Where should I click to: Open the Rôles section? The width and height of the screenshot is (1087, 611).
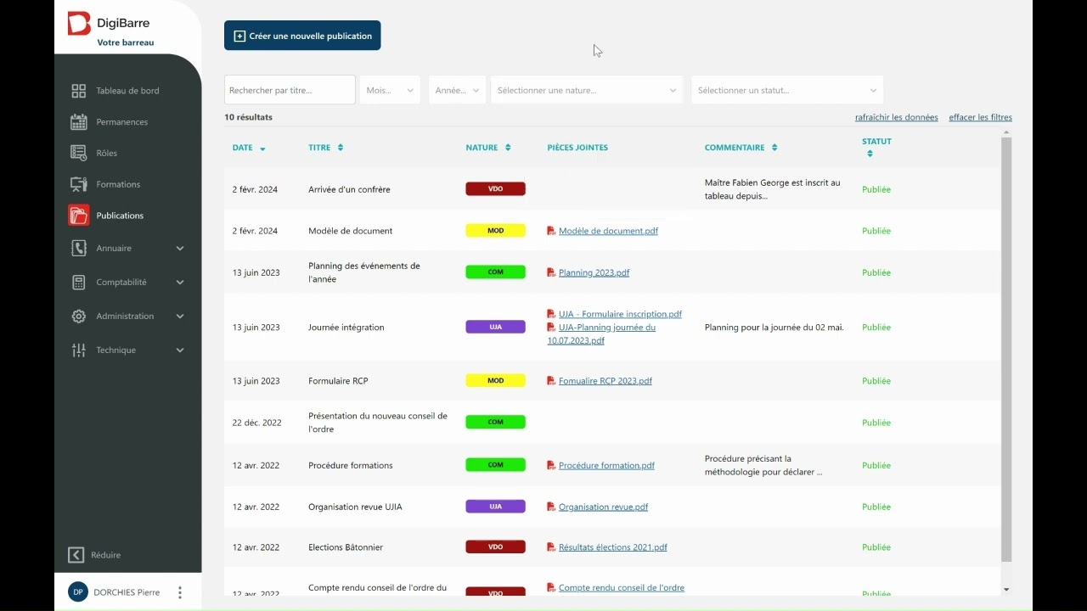[106, 154]
